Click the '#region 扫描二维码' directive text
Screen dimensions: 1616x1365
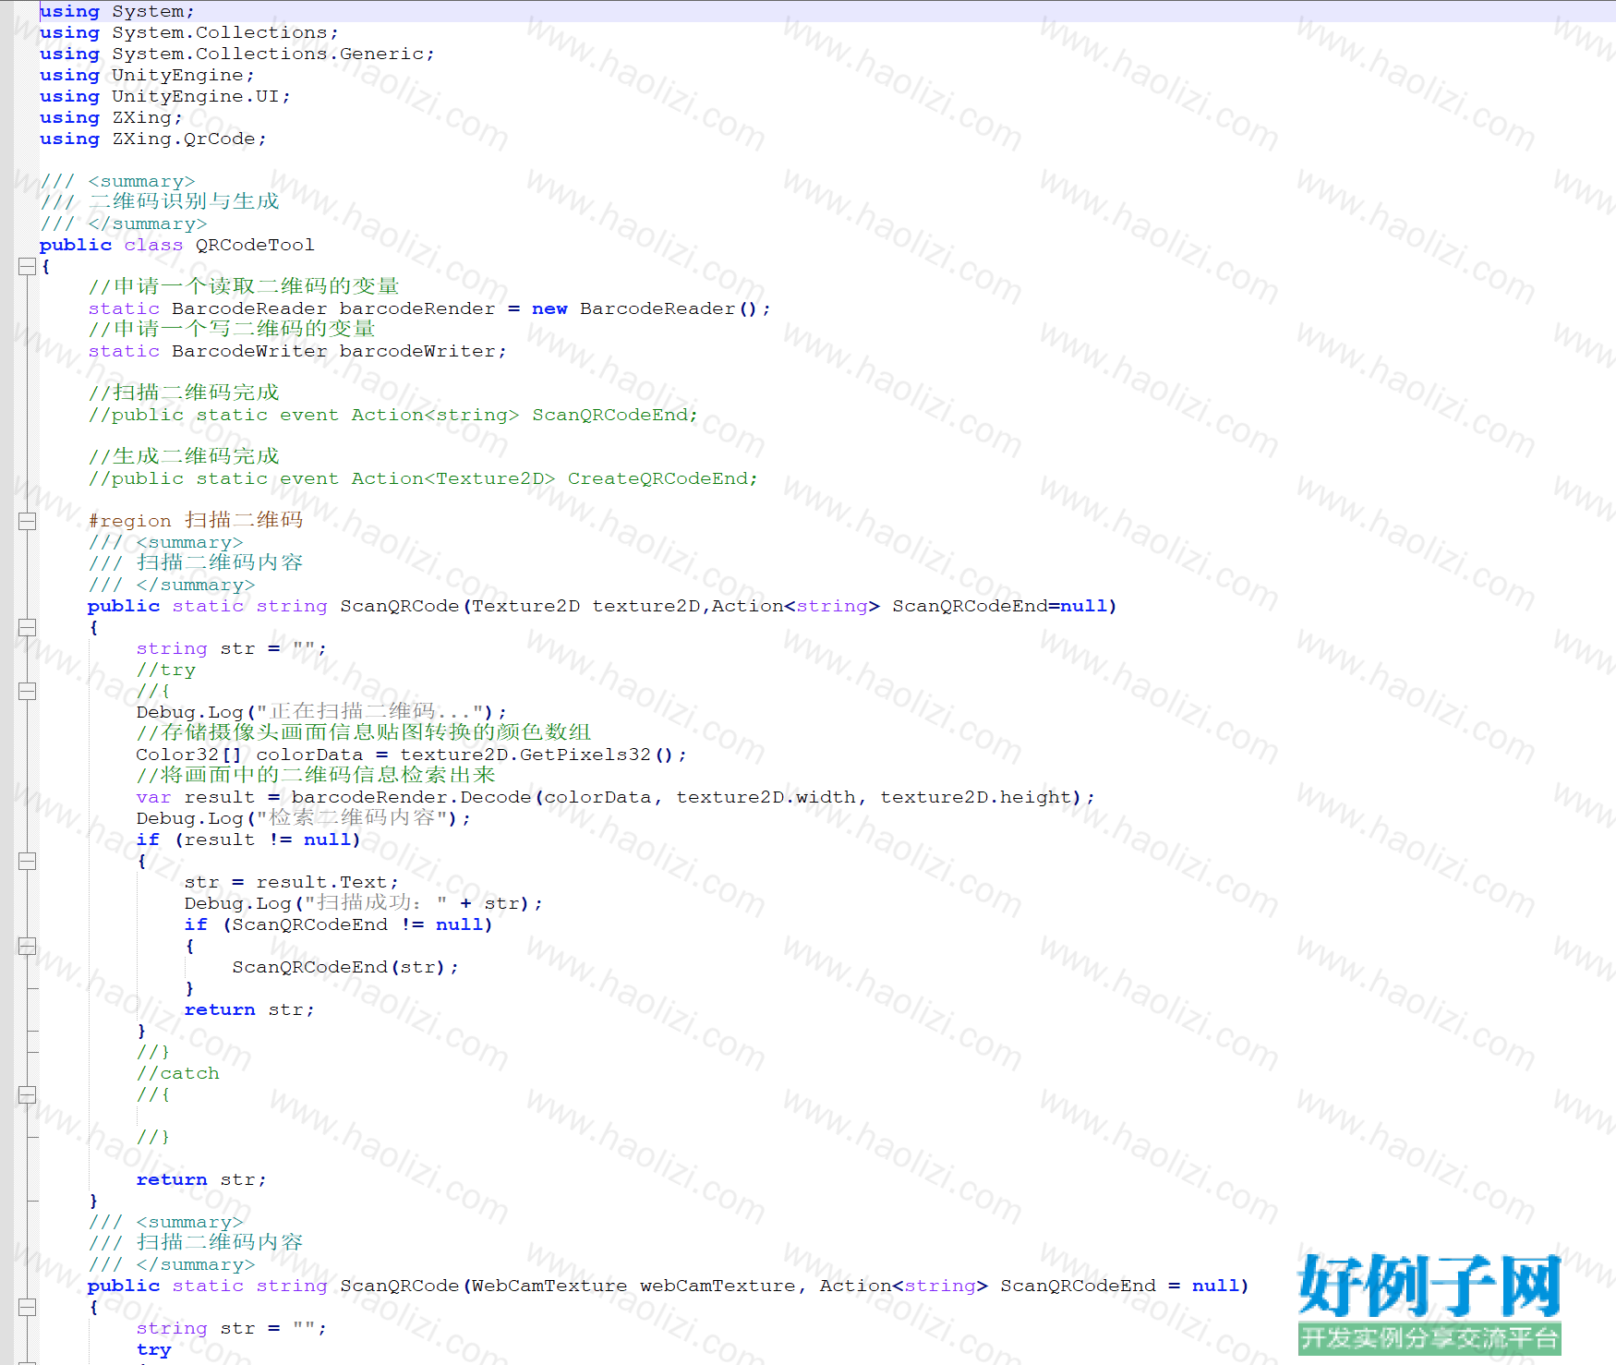196,520
